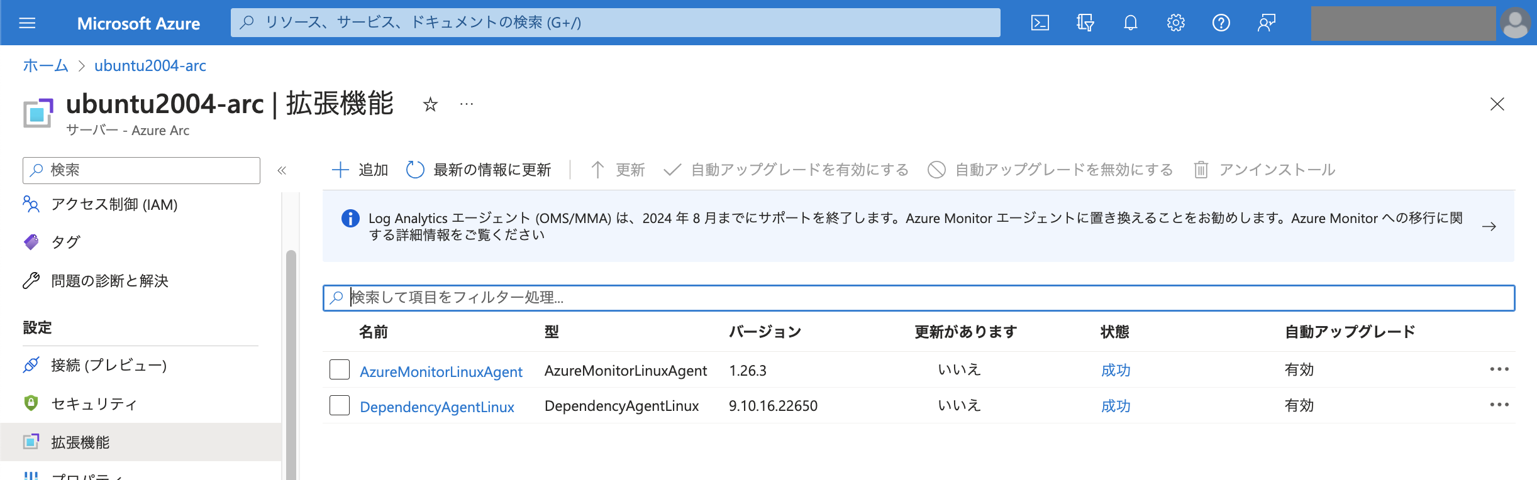
Task: Click the user account avatar
Action: (1516, 23)
